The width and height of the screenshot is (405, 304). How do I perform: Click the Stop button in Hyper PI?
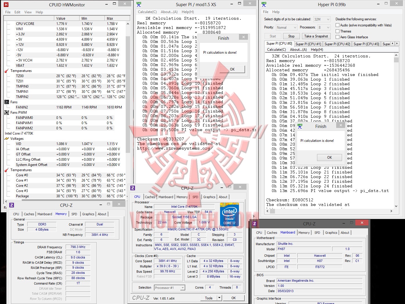click(291, 36)
